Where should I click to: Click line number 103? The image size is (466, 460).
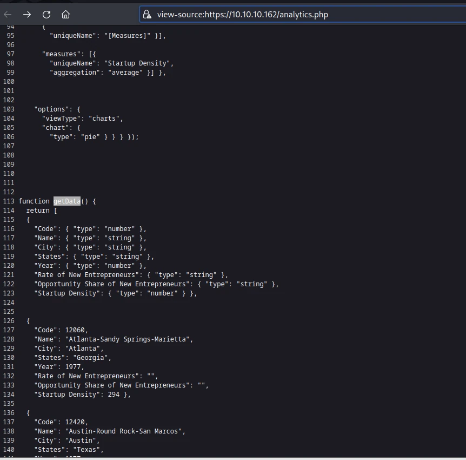[x=9, y=109]
